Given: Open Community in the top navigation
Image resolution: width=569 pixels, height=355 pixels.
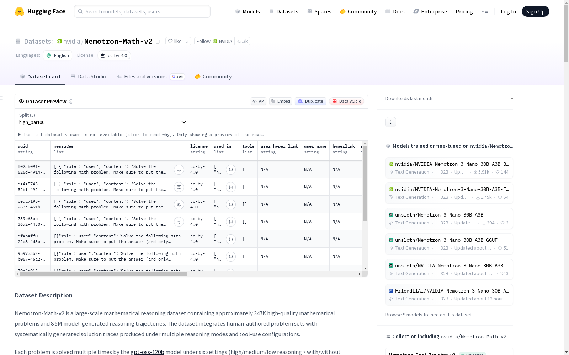Looking at the screenshot, I should coord(358,11).
